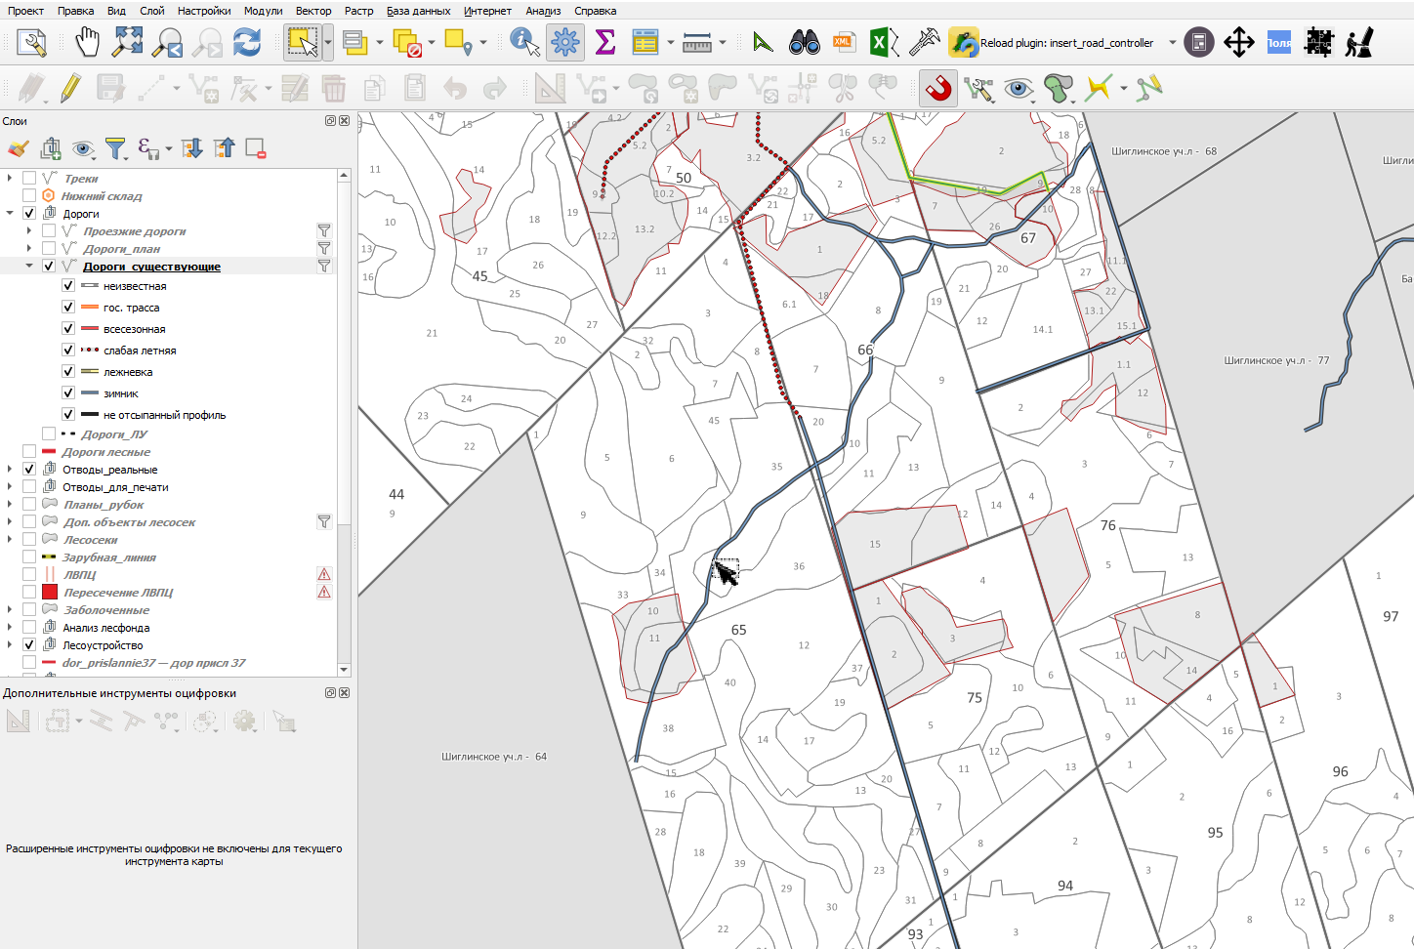Click Zoom Last icon
The height and width of the screenshot is (949, 1414).
coord(168,42)
